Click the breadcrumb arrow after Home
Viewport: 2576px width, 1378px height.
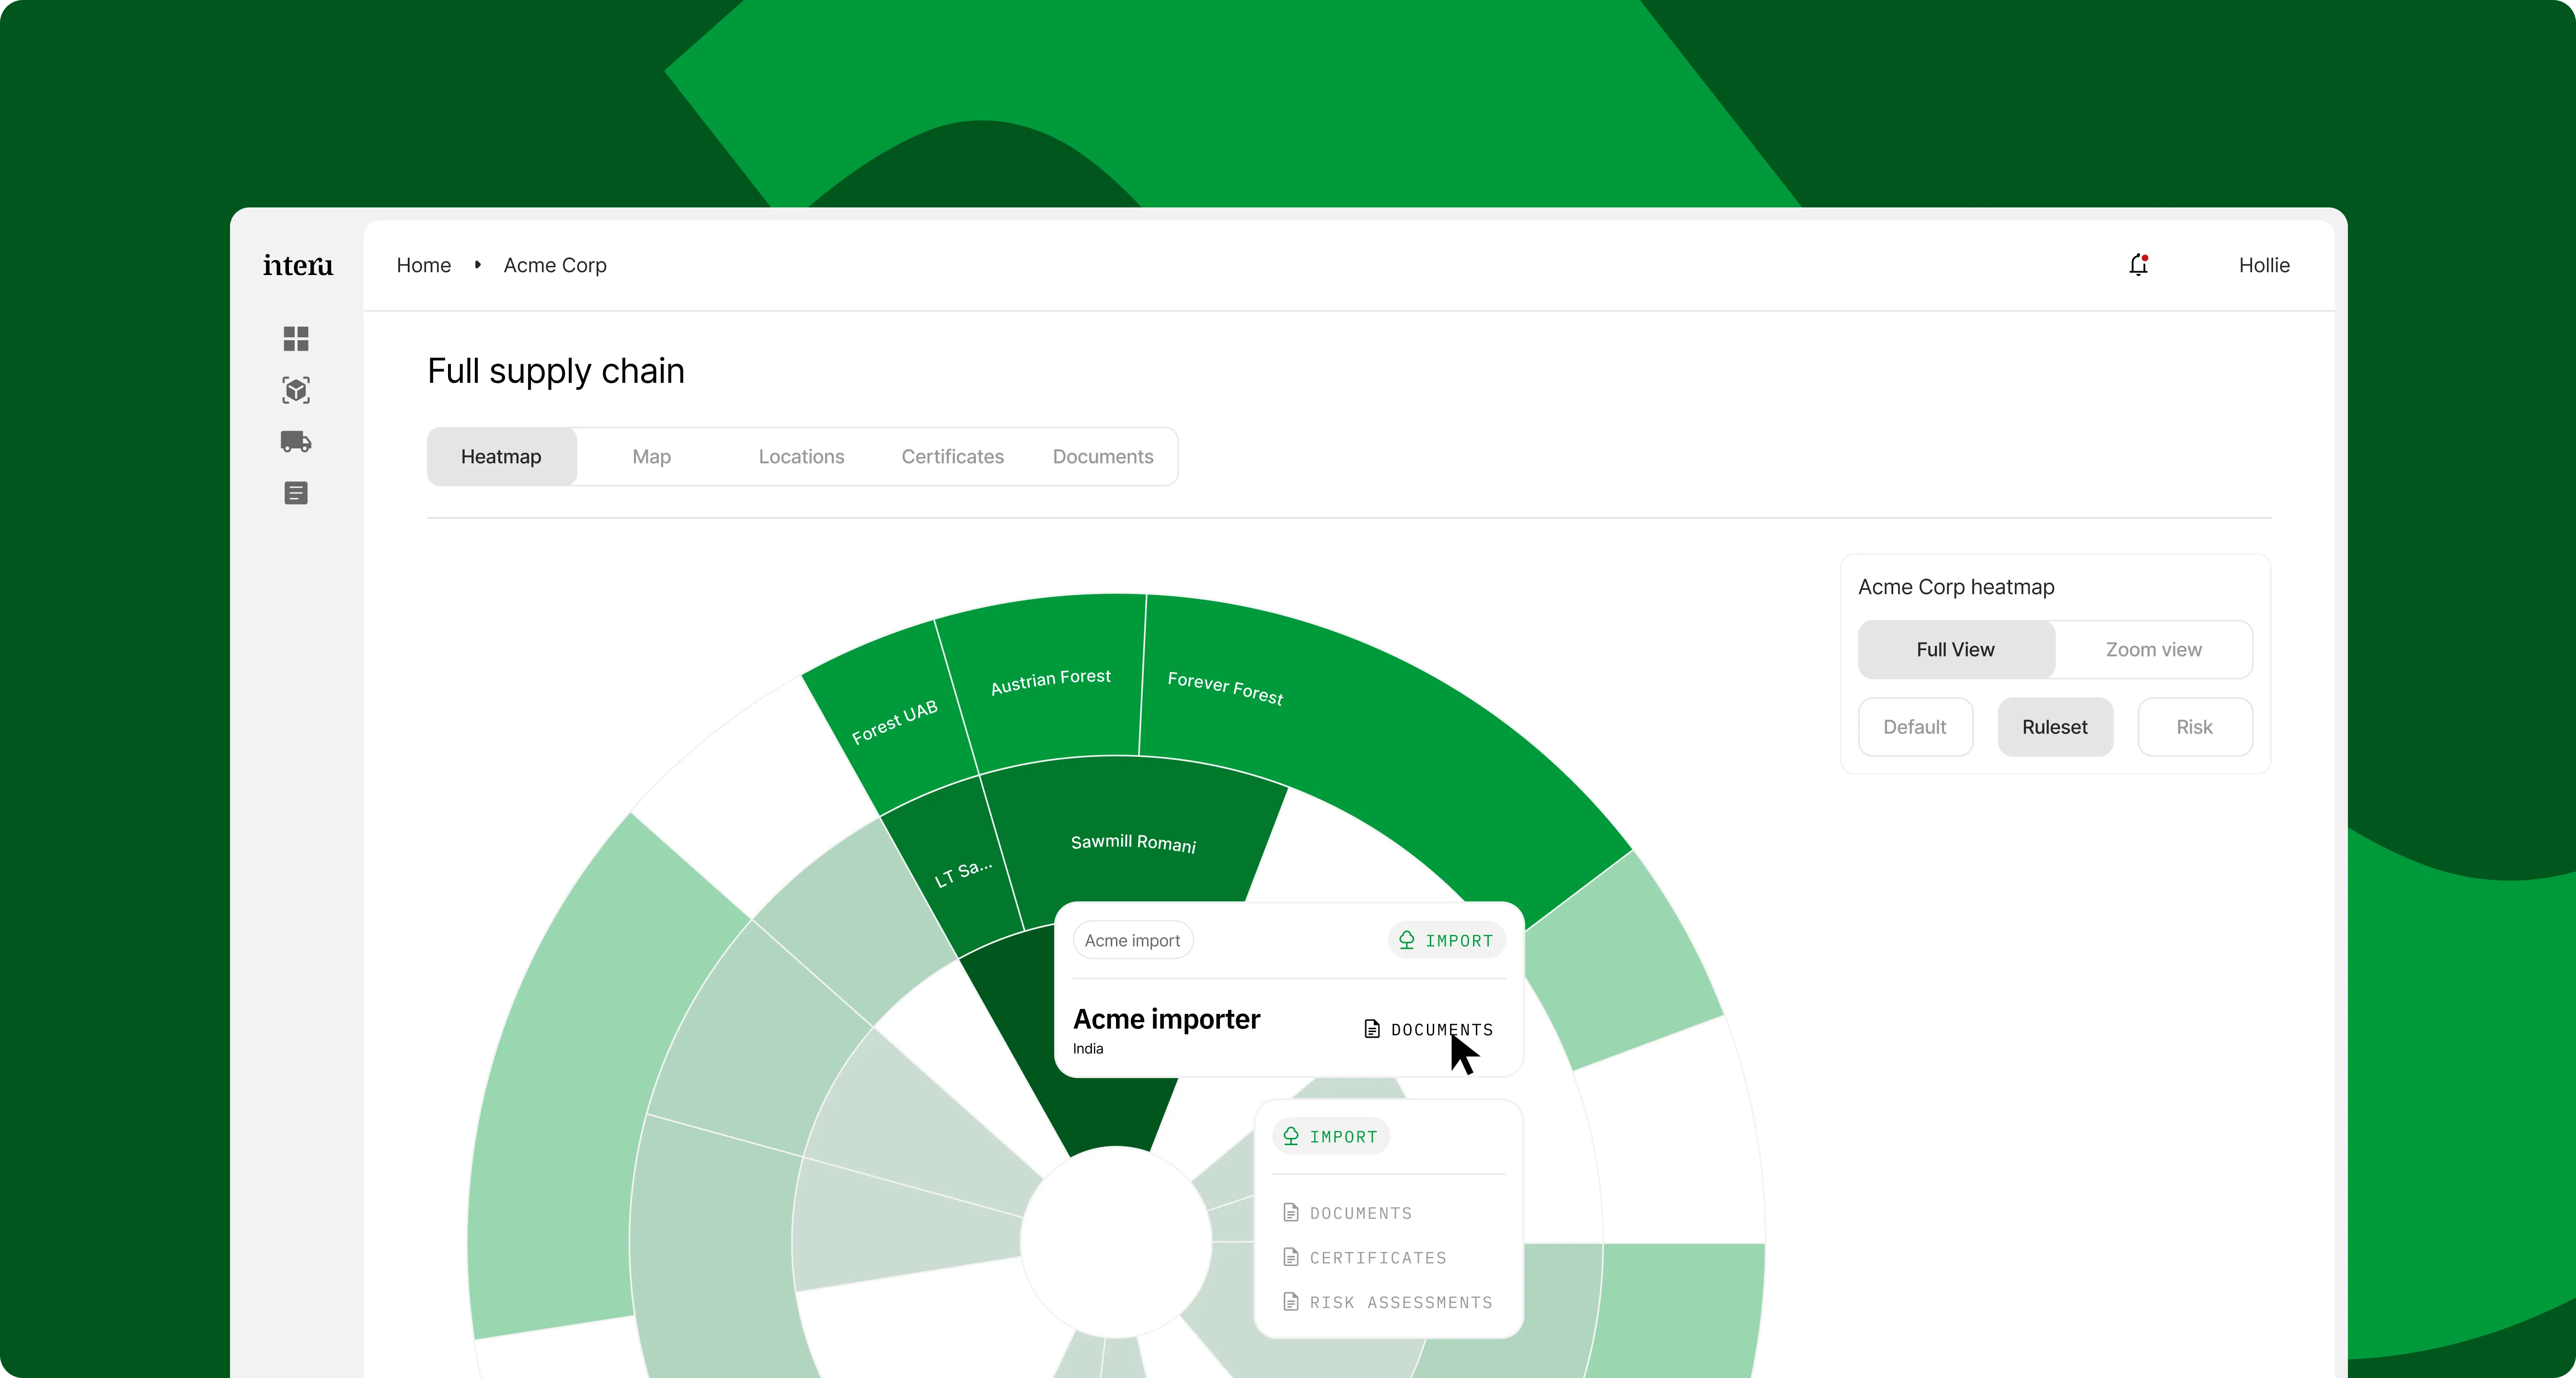click(478, 265)
